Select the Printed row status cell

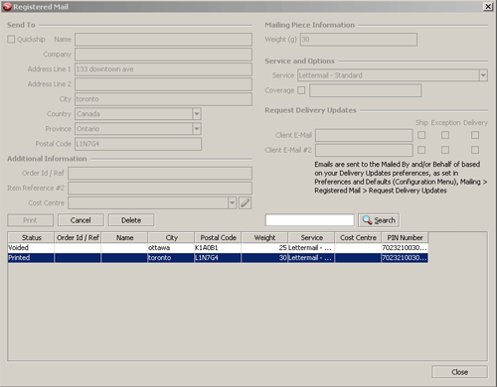31,258
